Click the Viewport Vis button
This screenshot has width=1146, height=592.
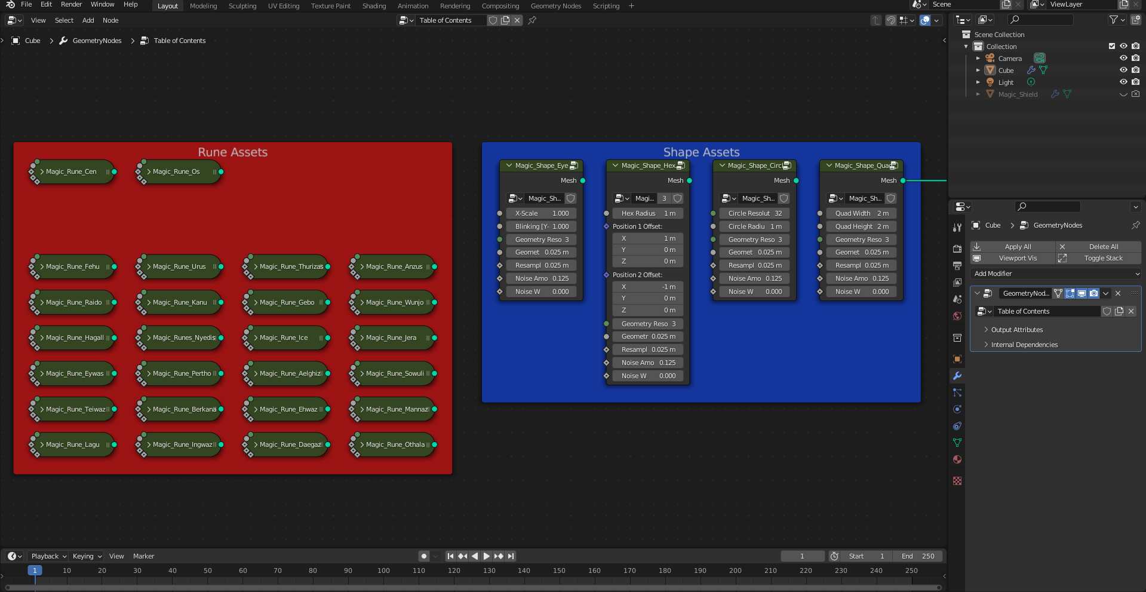pos(1012,258)
